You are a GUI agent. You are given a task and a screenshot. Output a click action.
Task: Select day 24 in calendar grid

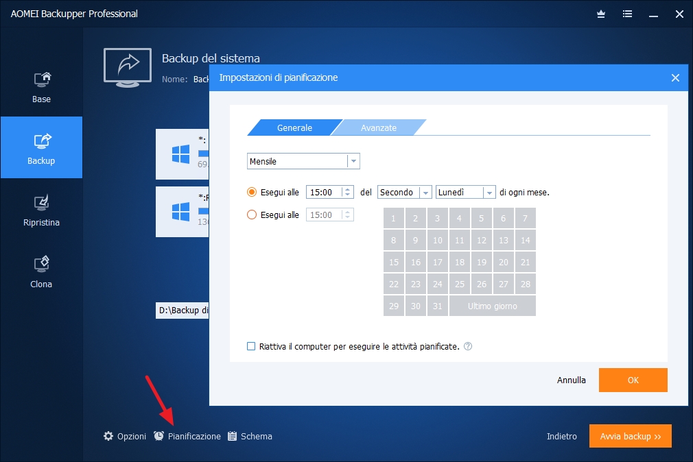[x=437, y=284]
